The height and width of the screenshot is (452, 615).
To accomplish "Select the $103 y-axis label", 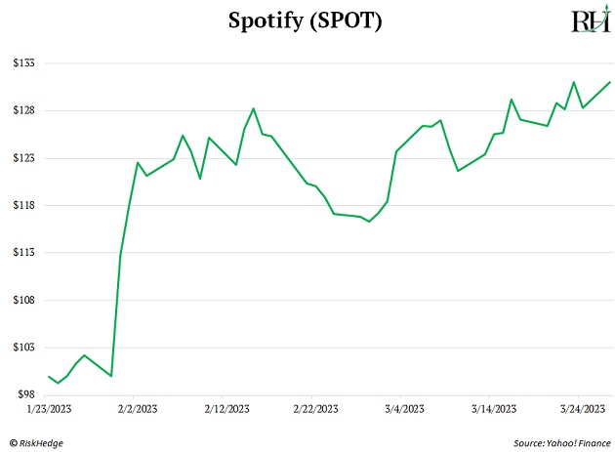I will (x=22, y=347).
